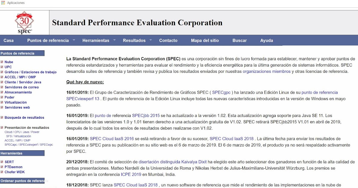Click bullet icon beside ACCEL / MPI / OMP
Viewport: 358px width, 188px height.
coord(2,77)
